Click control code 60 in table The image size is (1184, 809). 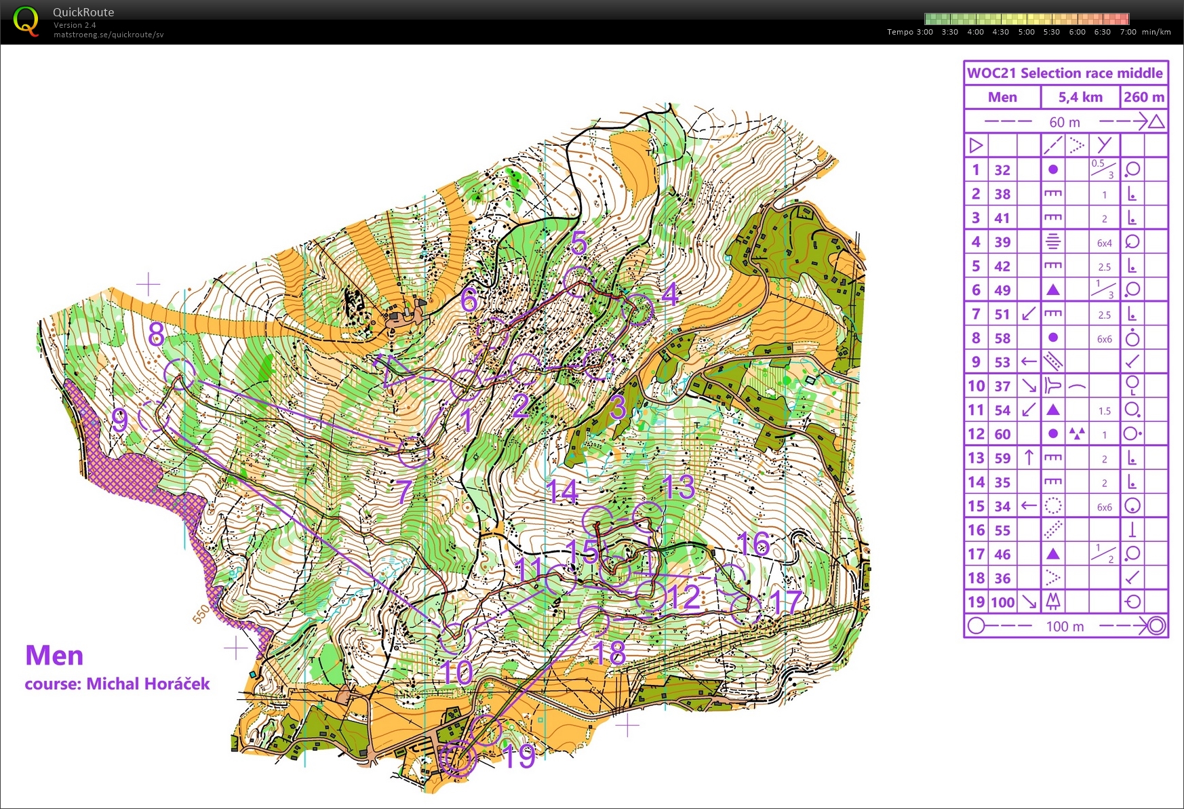coord(1002,434)
